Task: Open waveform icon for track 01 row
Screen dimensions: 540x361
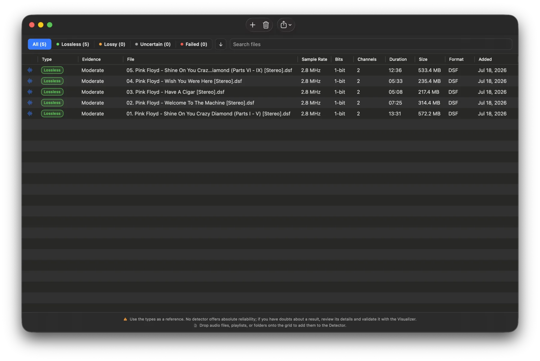Action: (x=30, y=113)
